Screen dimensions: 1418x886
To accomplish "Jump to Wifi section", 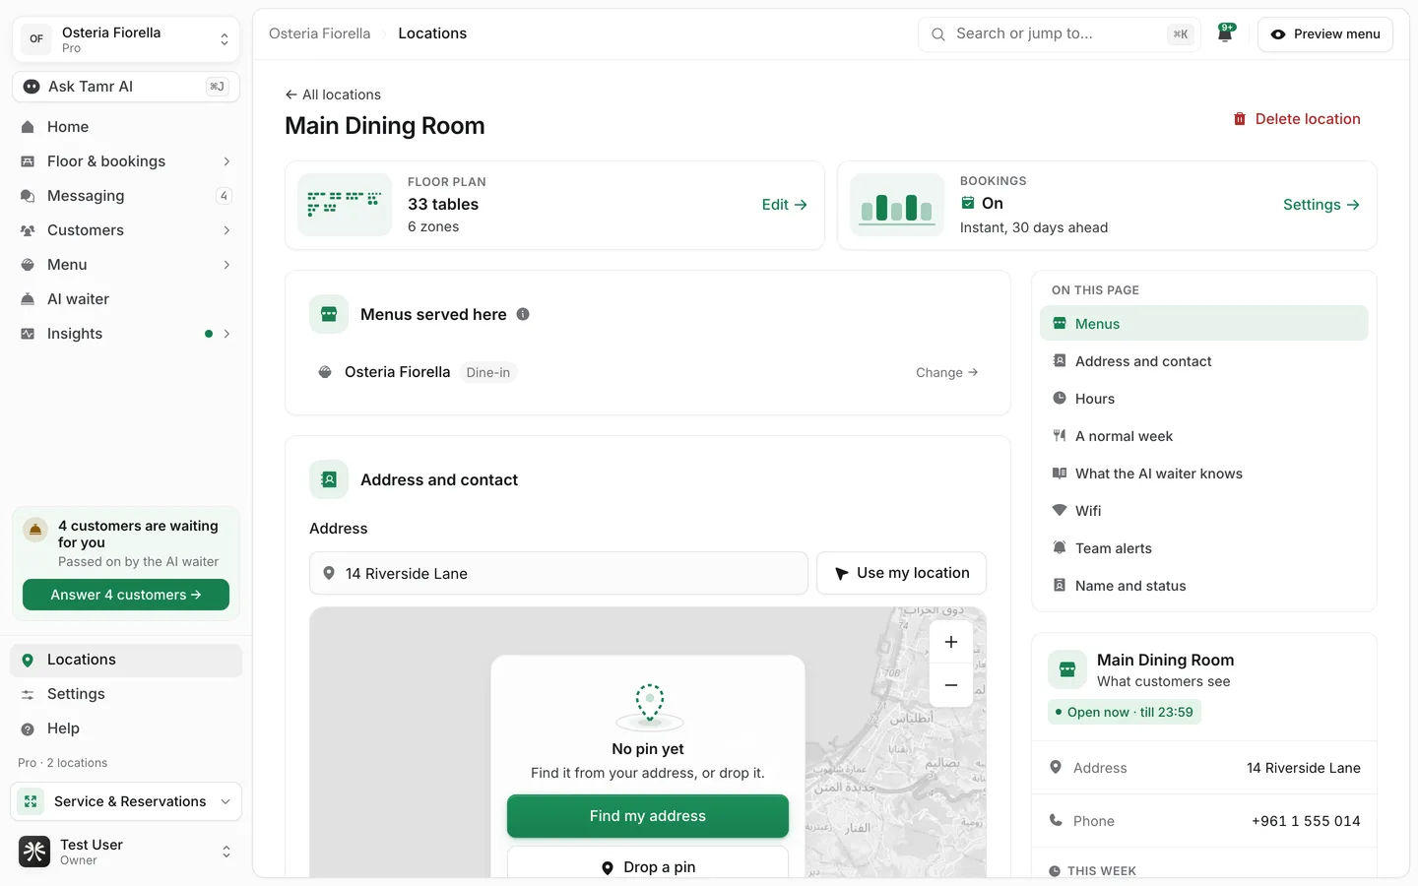I will coord(1204,511).
